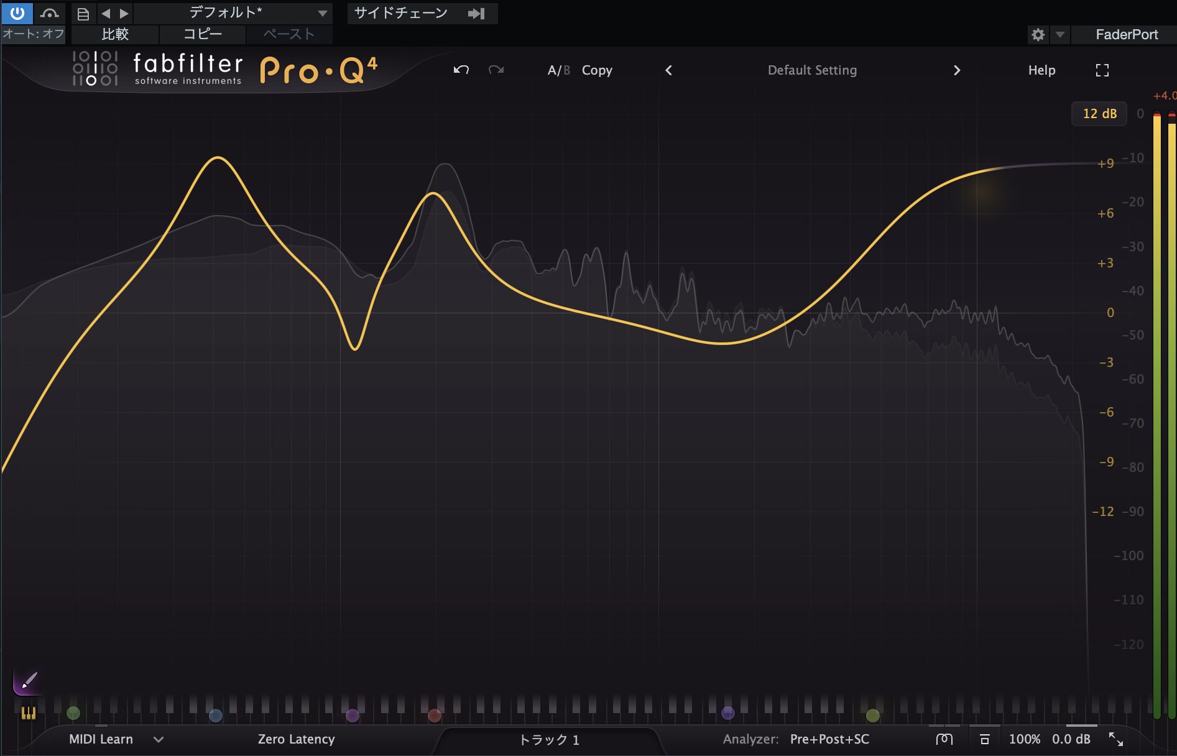Open the デフォルト preset dropdown
The width and height of the screenshot is (1177, 756).
(234, 13)
